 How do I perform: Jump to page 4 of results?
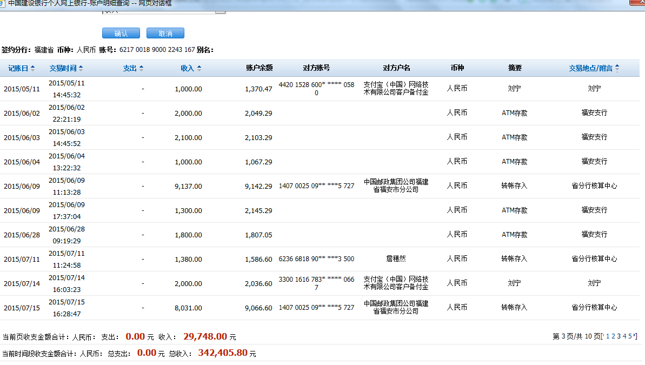(624, 336)
